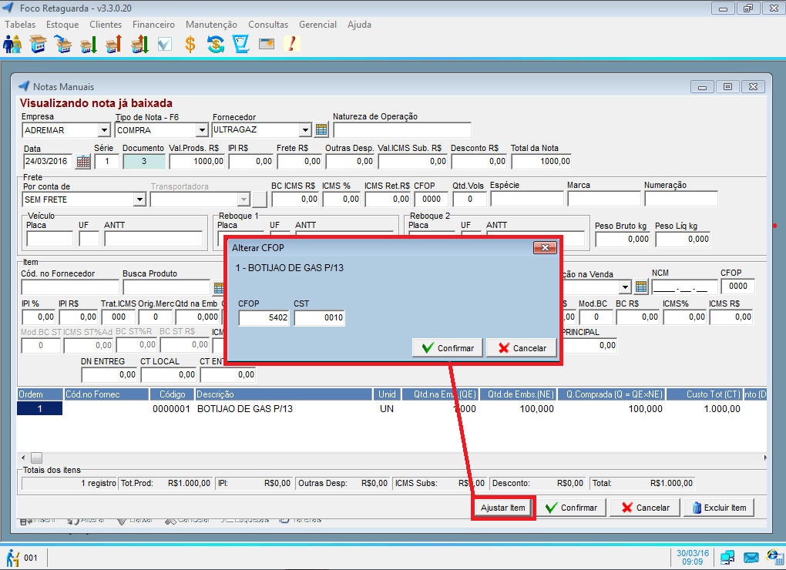The image size is (786, 570).
Task: Open the Ajuda menu
Action: 359,25
